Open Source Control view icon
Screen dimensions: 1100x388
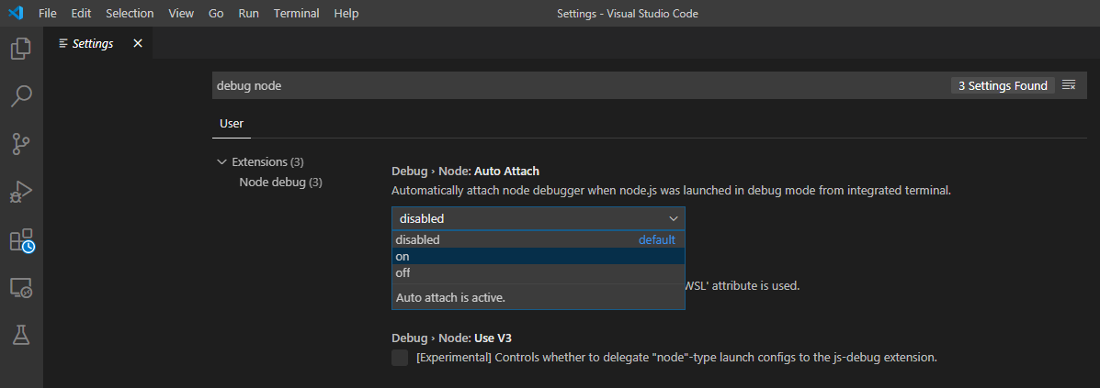coord(21,144)
